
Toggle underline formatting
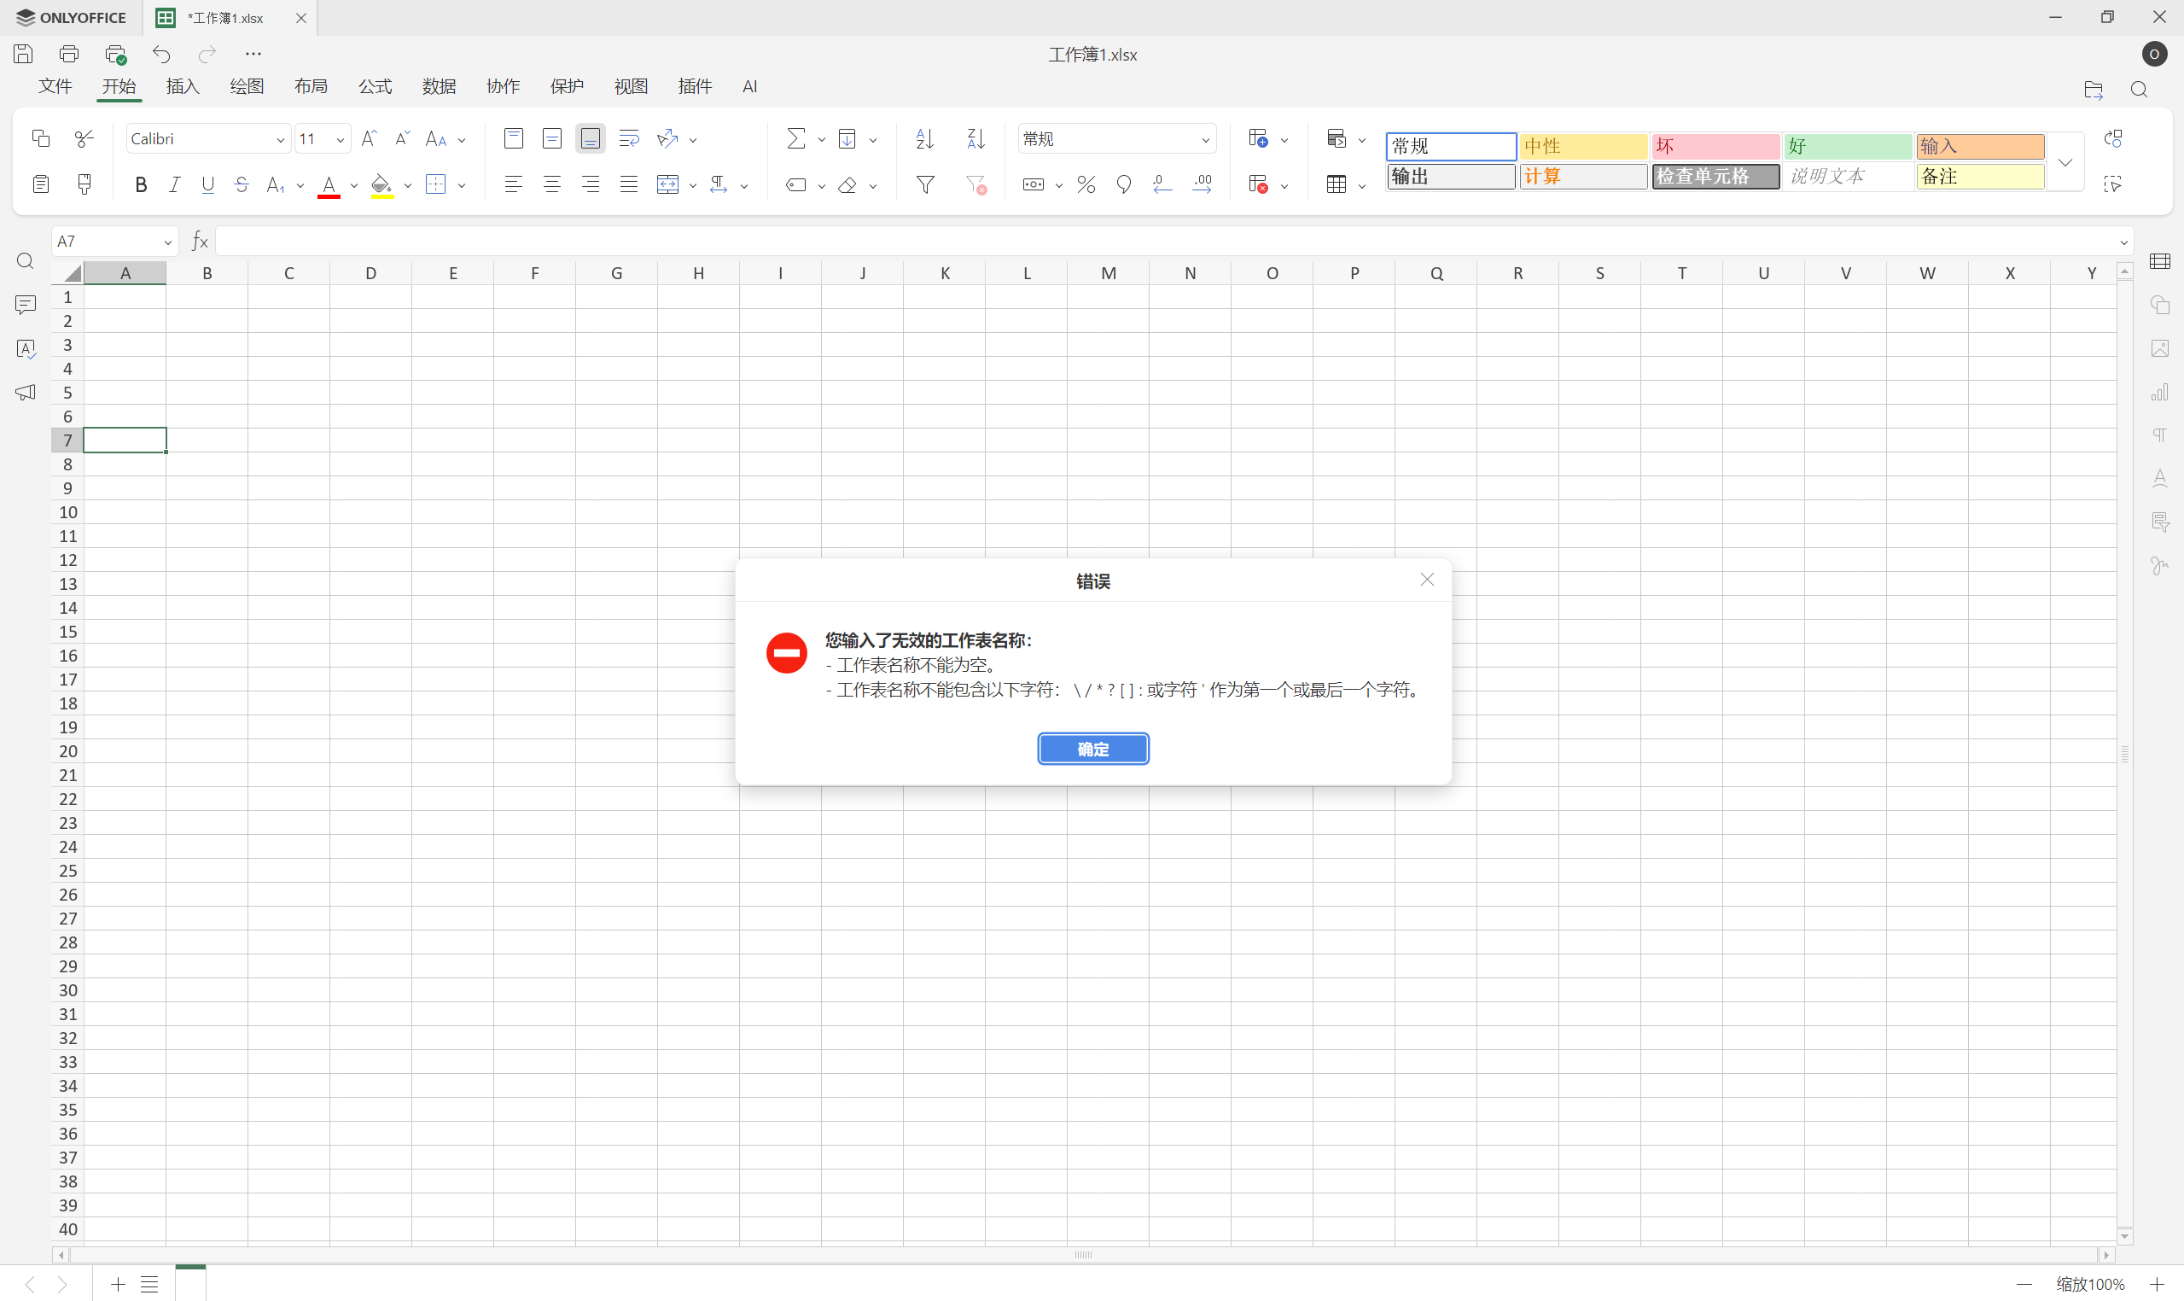[207, 184]
